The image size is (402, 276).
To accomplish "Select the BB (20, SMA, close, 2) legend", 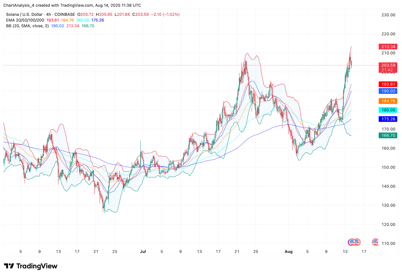I will click(27, 26).
